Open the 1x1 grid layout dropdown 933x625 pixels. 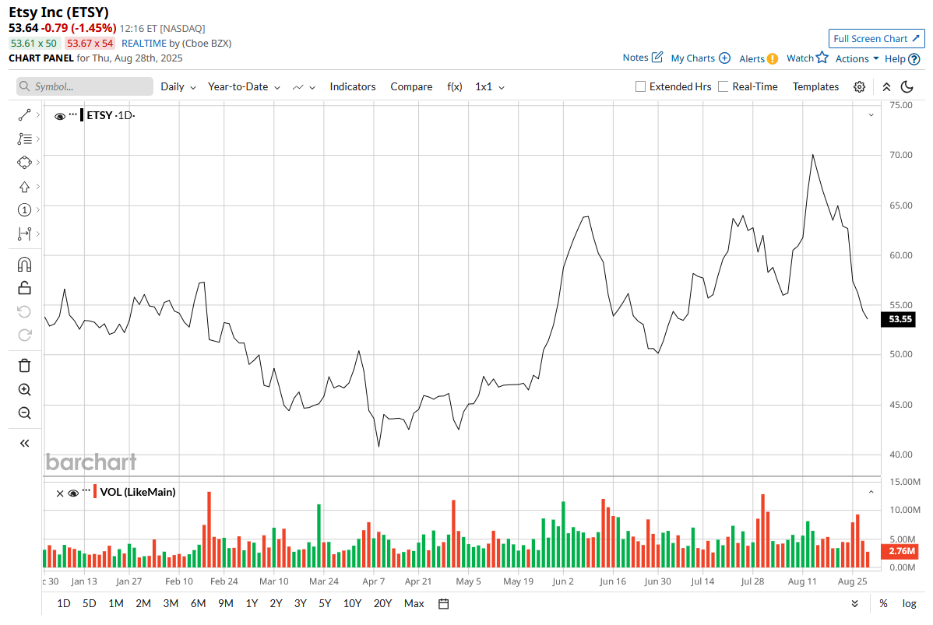click(490, 87)
